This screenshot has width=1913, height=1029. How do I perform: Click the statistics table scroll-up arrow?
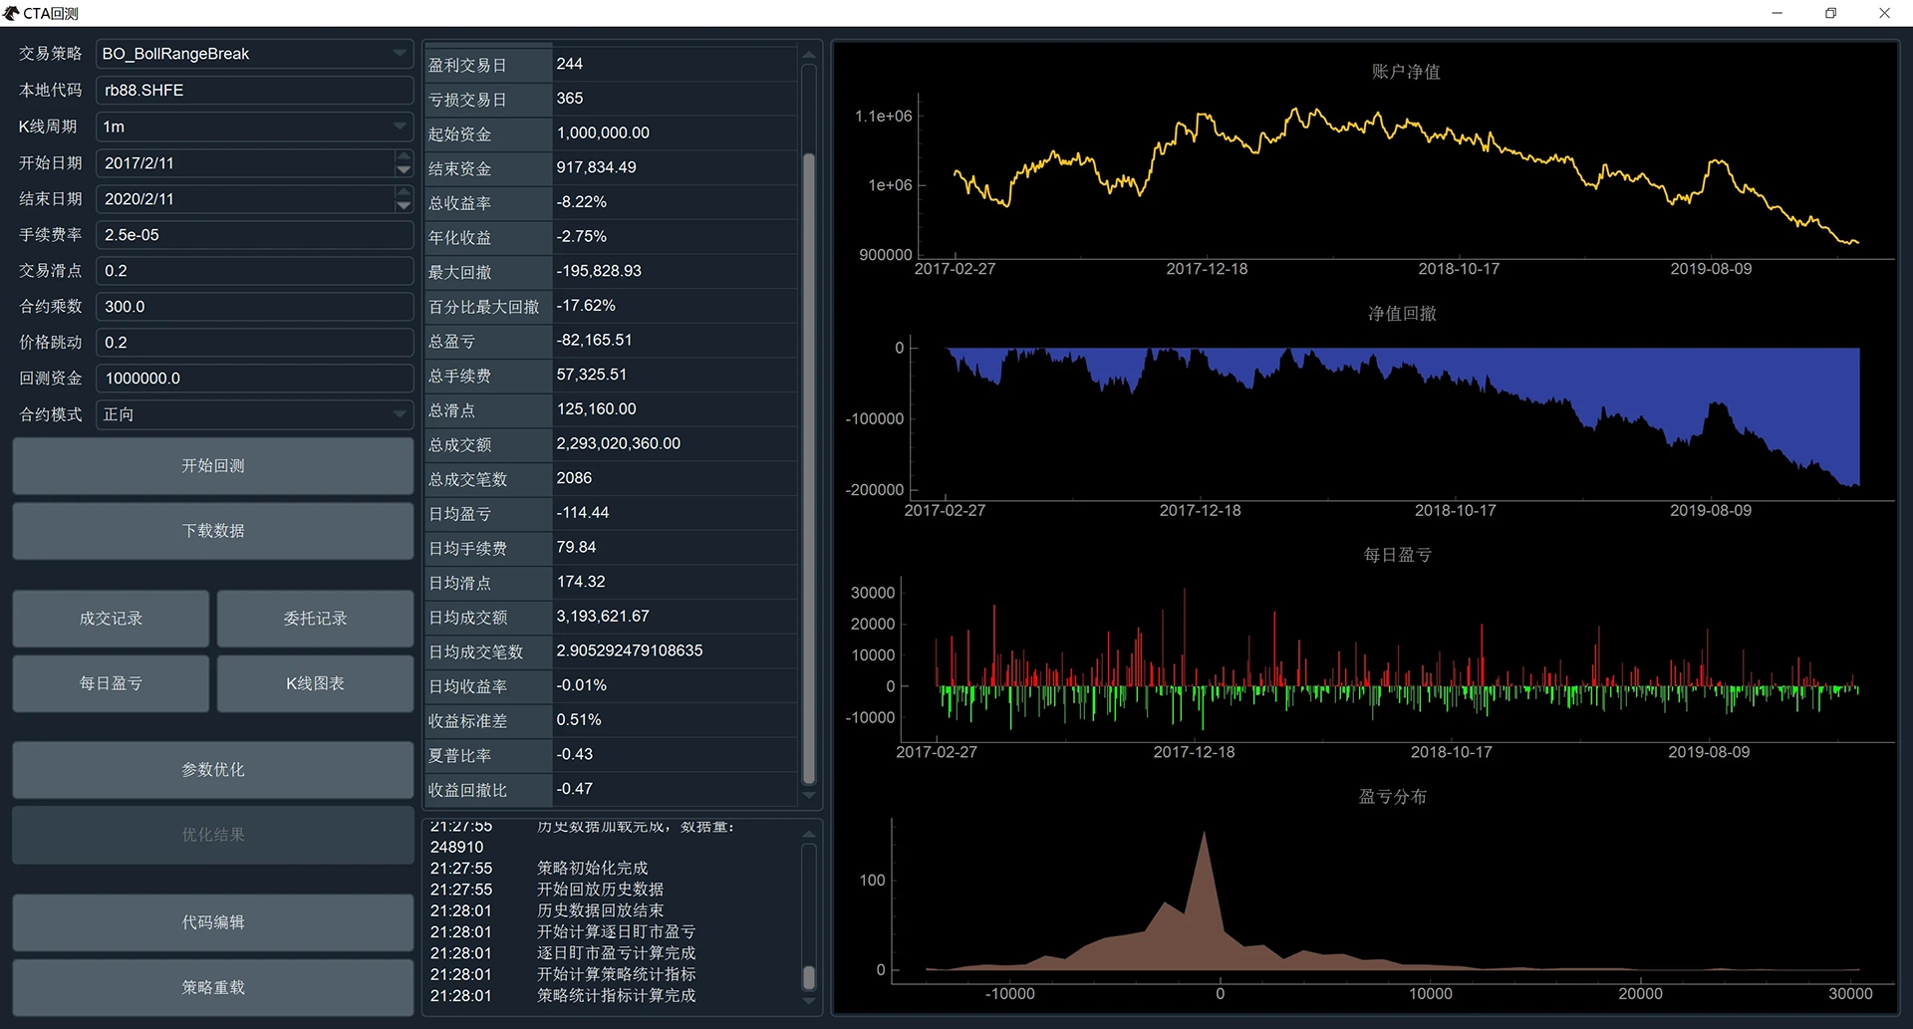point(809,54)
